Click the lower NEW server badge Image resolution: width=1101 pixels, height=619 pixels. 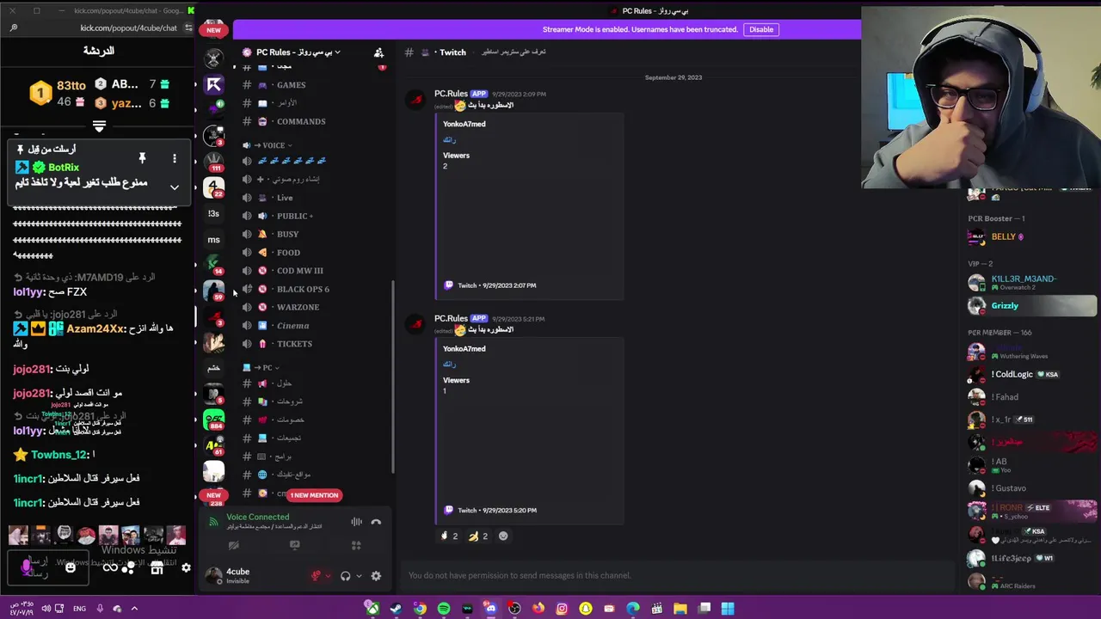click(213, 495)
